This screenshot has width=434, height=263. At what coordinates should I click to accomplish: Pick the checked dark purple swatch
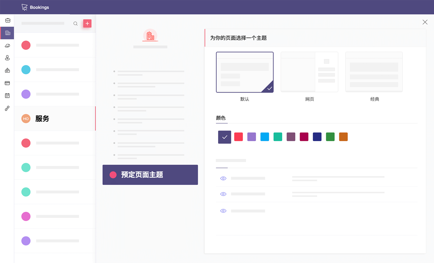[224, 137]
